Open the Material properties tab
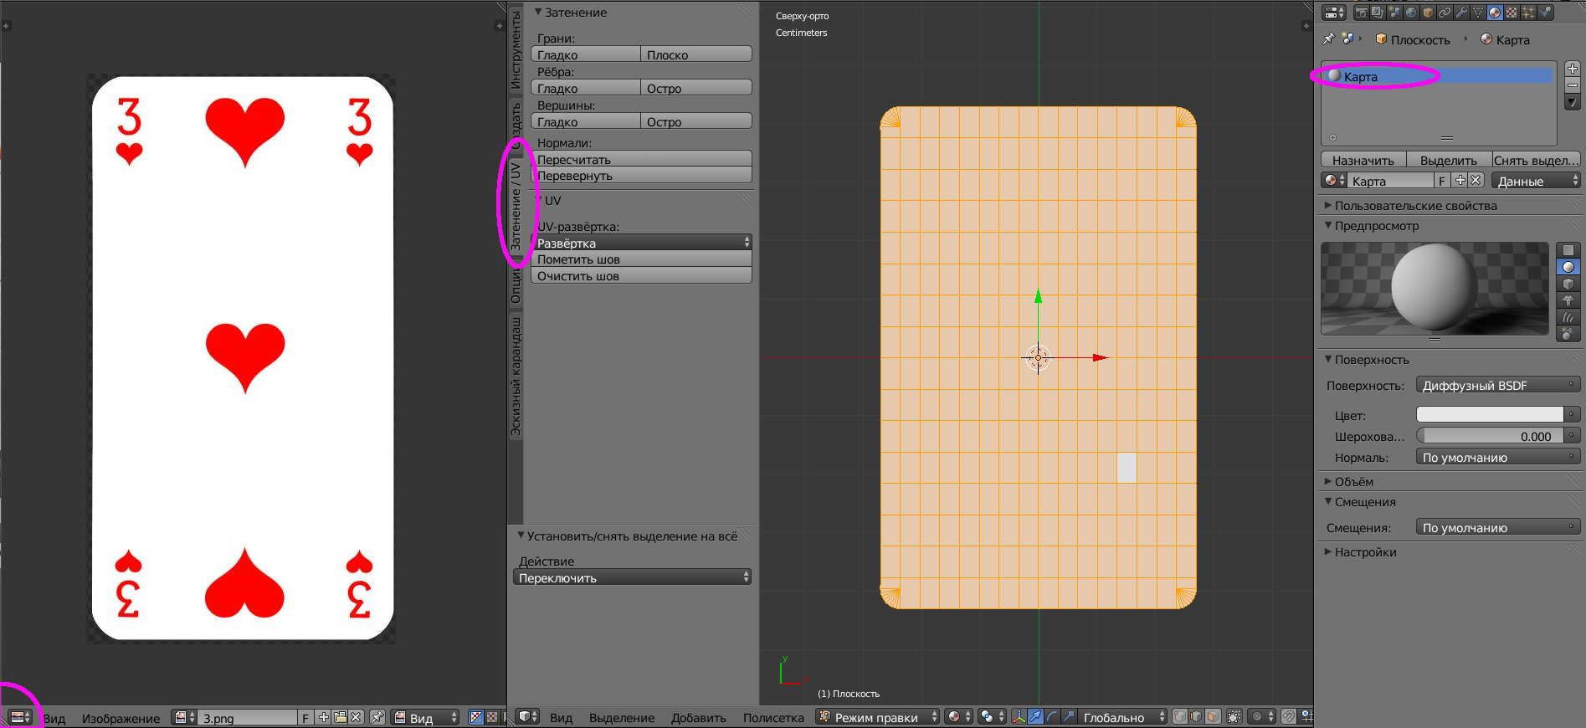Screen dimensions: 1586x728 point(1495,13)
